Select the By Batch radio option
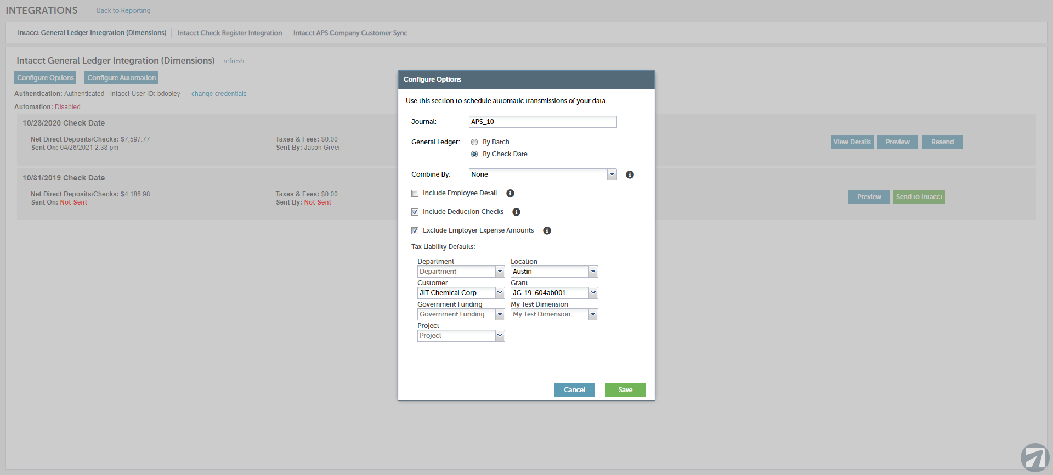This screenshot has width=1053, height=475. pos(474,143)
